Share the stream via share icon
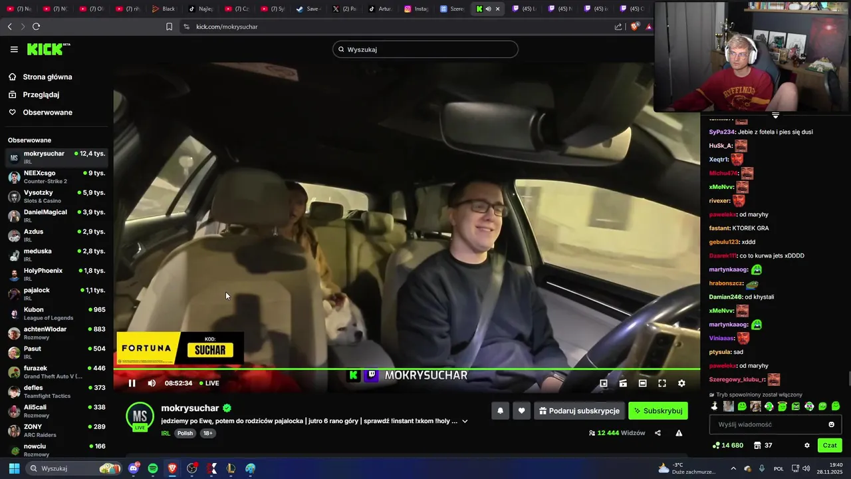Viewport: 851px width, 479px height. pyautogui.click(x=658, y=433)
